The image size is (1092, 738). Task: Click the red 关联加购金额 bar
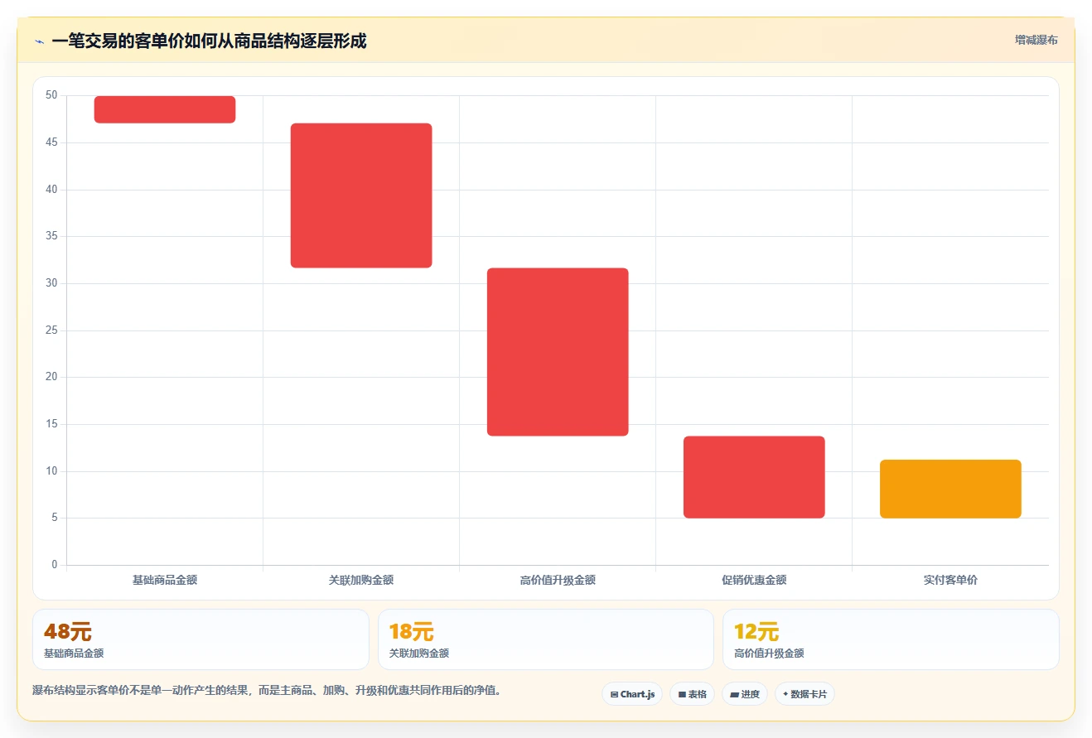pos(361,195)
